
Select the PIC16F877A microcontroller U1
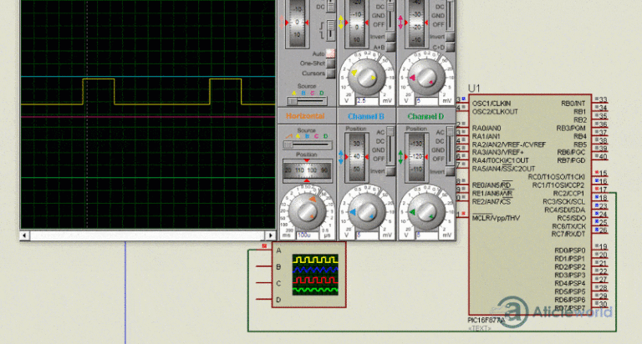[530, 205]
